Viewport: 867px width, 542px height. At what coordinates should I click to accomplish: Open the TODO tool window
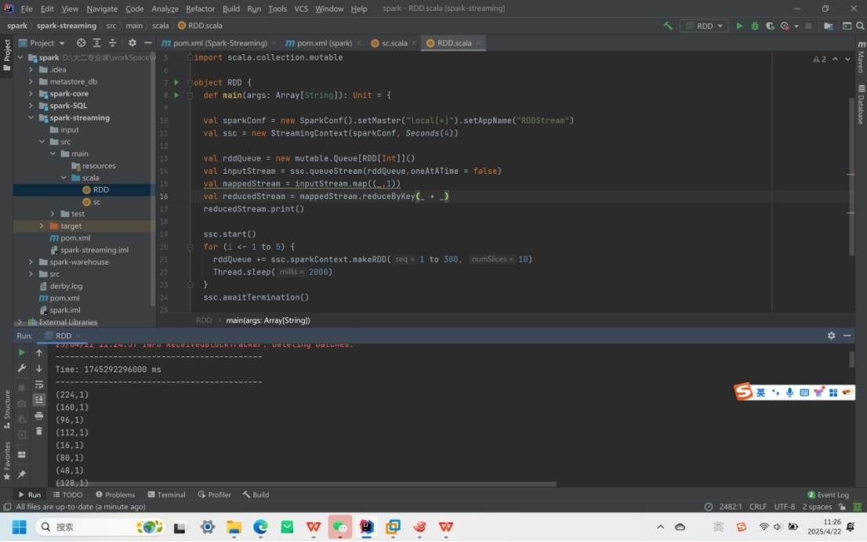[67, 495]
